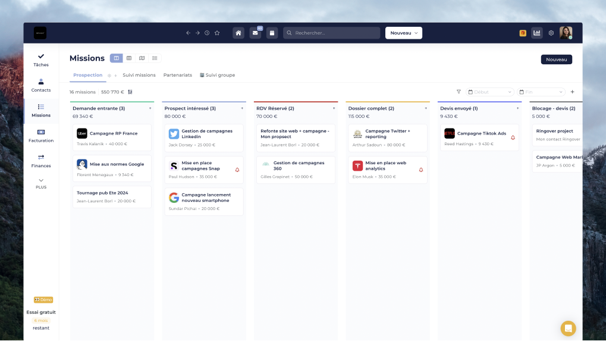Open Missions in sidebar
This screenshot has width=606, height=341.
pos(41,111)
